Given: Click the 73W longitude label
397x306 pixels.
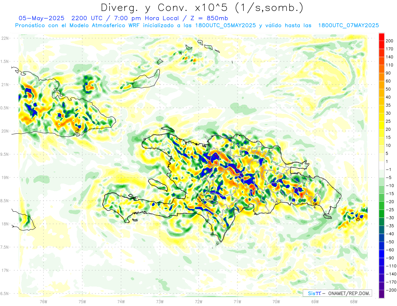Looking at the screenshot, I should [159, 302].
